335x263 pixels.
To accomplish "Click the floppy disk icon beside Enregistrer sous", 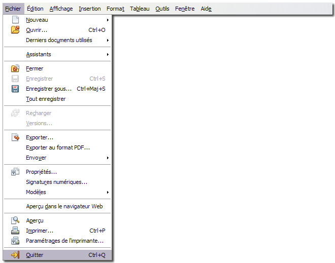I will click(15, 89).
